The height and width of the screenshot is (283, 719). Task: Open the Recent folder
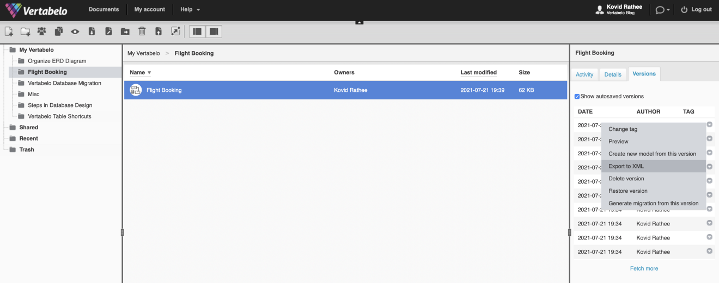[x=28, y=139]
